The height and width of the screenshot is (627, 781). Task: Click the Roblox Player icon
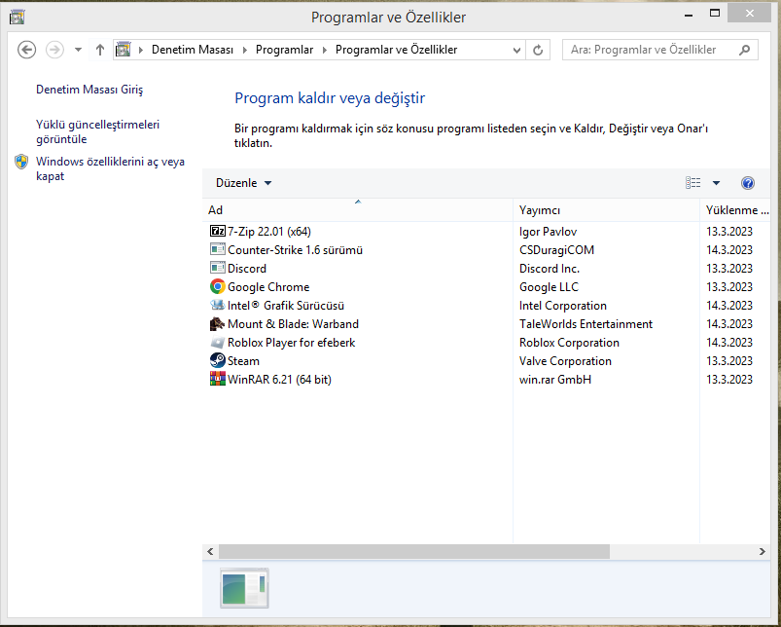coord(217,343)
